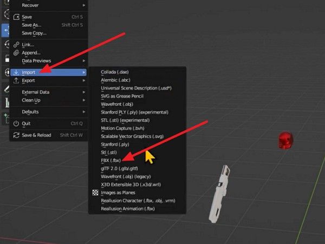325x244 pixels.
Task: Import glTF 2.0 (.glb/.gltf)
Action: (x=137, y=169)
